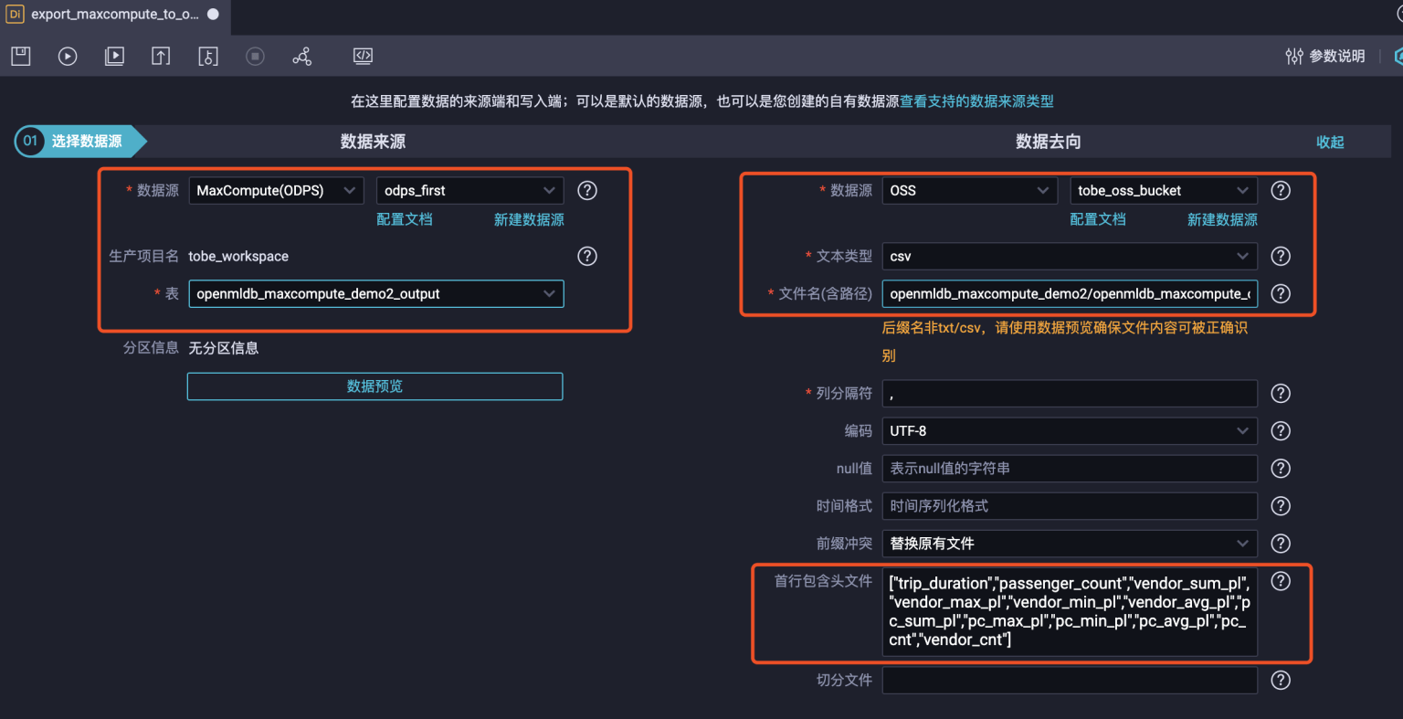The image size is (1403, 719).
Task: Click help icon beside odps_first datasource
Action: pyautogui.click(x=588, y=190)
